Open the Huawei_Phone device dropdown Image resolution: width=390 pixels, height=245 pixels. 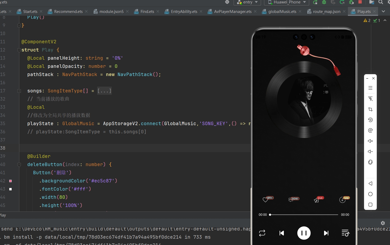(287, 2)
